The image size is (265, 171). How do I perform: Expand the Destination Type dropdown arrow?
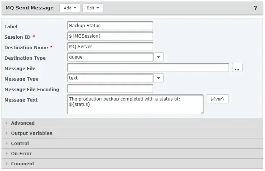(159, 57)
